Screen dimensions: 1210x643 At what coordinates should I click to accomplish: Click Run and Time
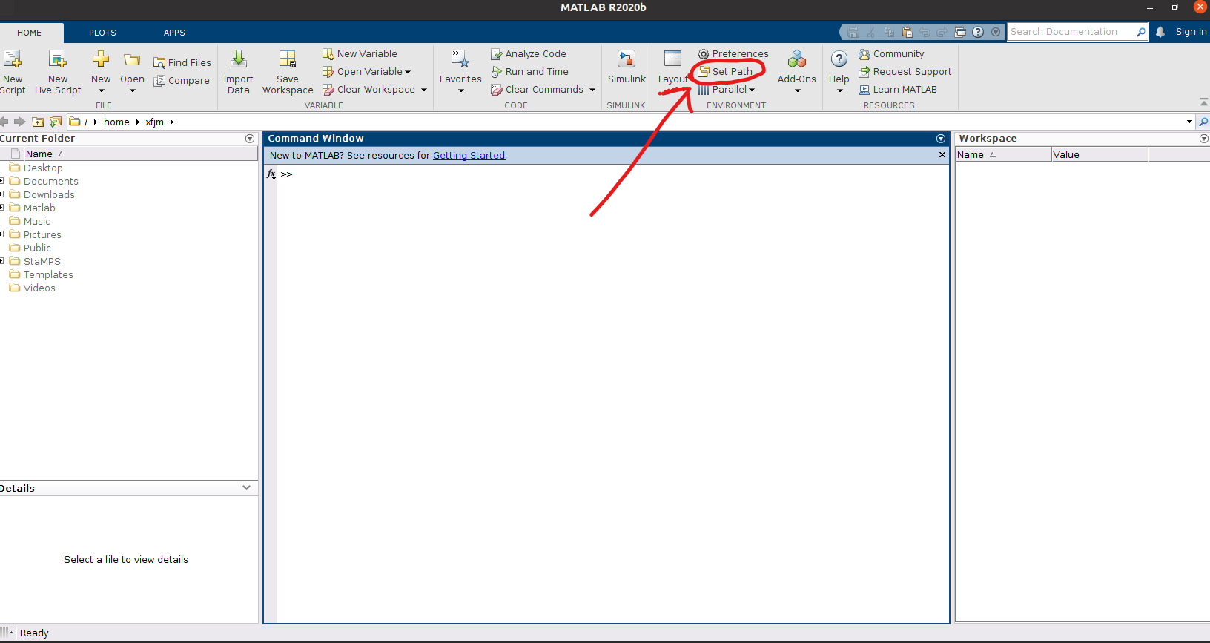click(529, 72)
